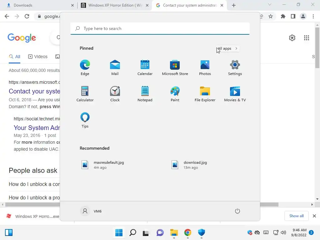Image resolution: width=320 pixels, height=240 pixels.
Task: Open the Chrome profile avatar
Action: point(303,16)
